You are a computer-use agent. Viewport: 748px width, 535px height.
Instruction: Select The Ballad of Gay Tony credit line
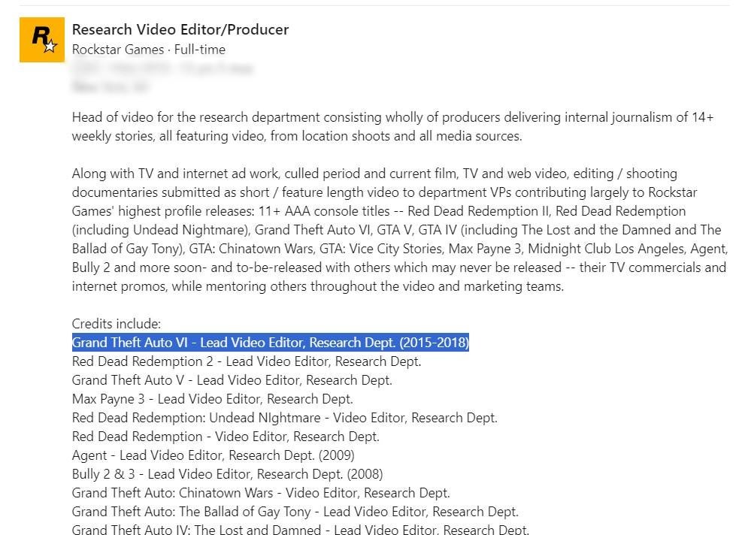[295, 512]
